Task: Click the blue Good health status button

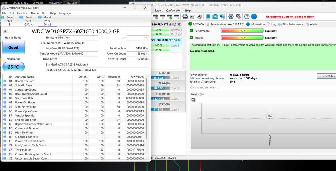Action: [13, 47]
